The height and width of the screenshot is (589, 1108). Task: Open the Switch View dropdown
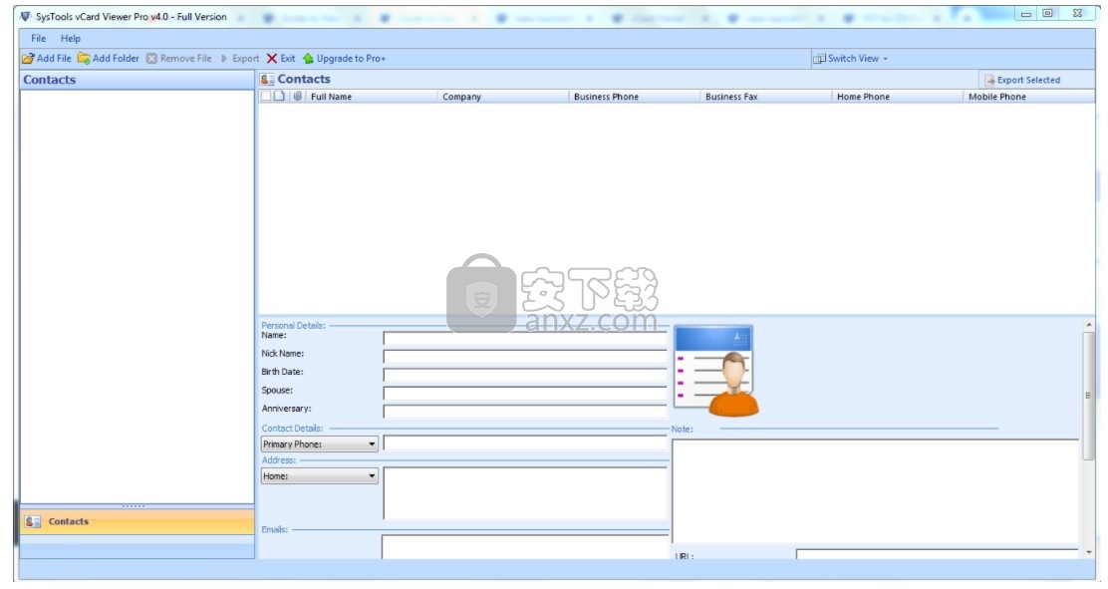click(850, 59)
